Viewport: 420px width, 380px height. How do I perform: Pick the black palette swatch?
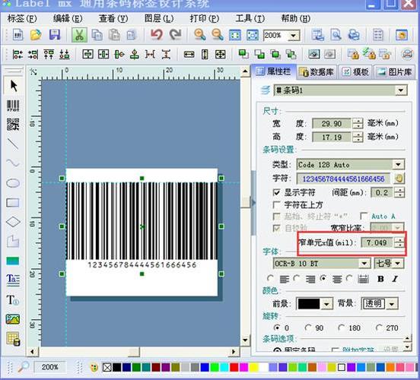[x=116, y=367]
